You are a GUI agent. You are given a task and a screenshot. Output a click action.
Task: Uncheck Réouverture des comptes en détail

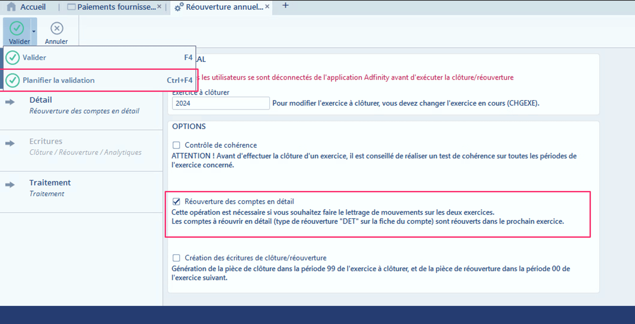tap(177, 201)
